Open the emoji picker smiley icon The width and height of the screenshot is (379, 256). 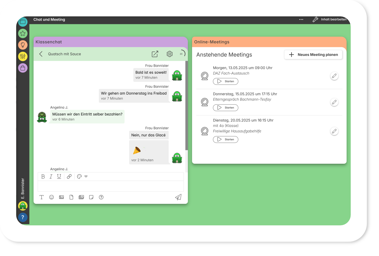pyautogui.click(x=51, y=197)
